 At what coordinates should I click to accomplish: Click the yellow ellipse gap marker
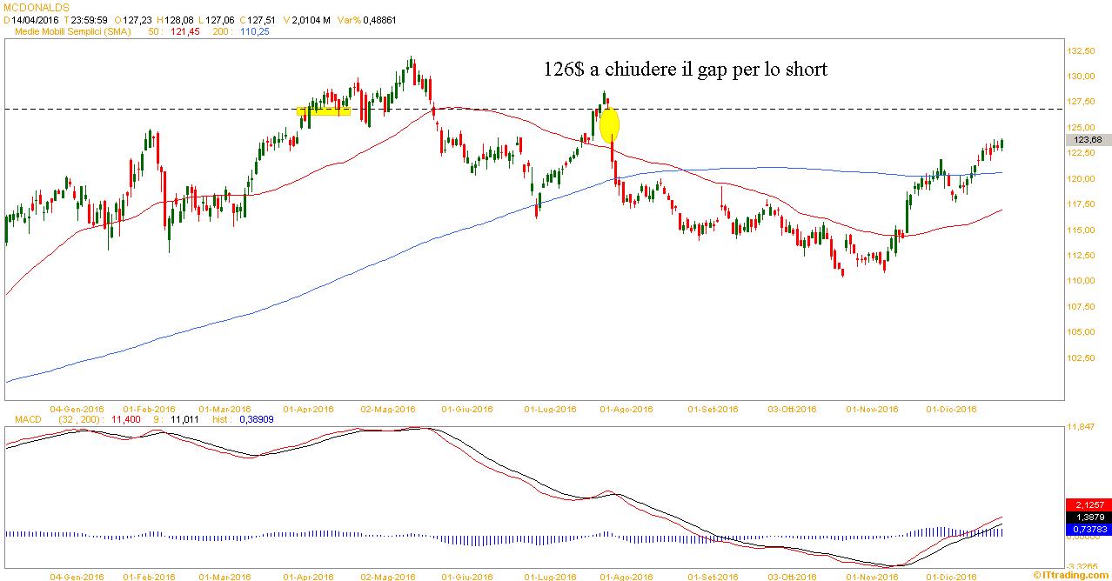[609, 124]
